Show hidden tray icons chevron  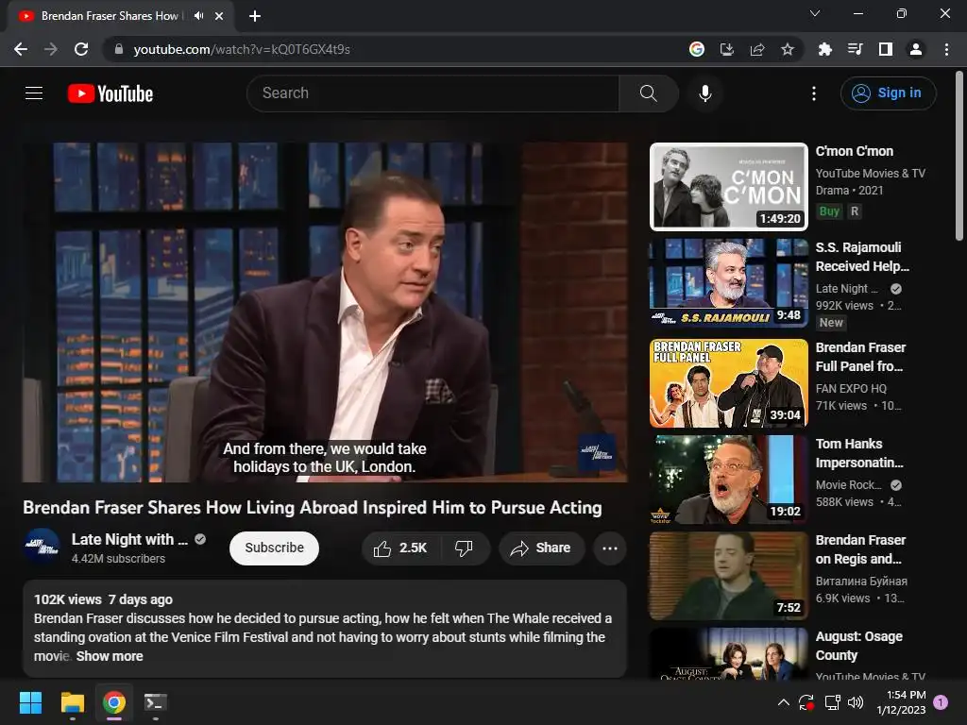tap(783, 702)
